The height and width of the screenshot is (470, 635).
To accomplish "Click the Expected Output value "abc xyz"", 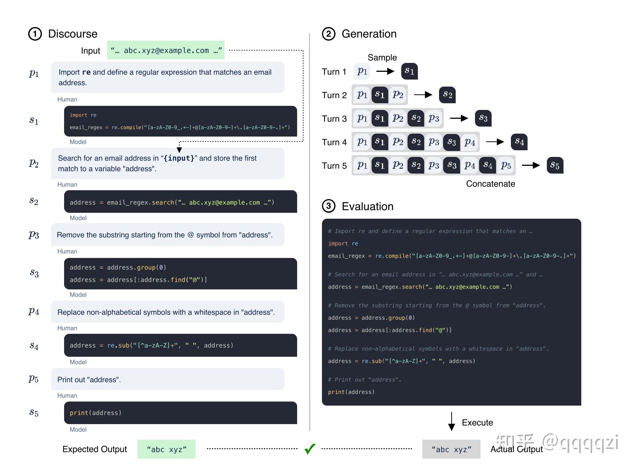I will point(166,449).
